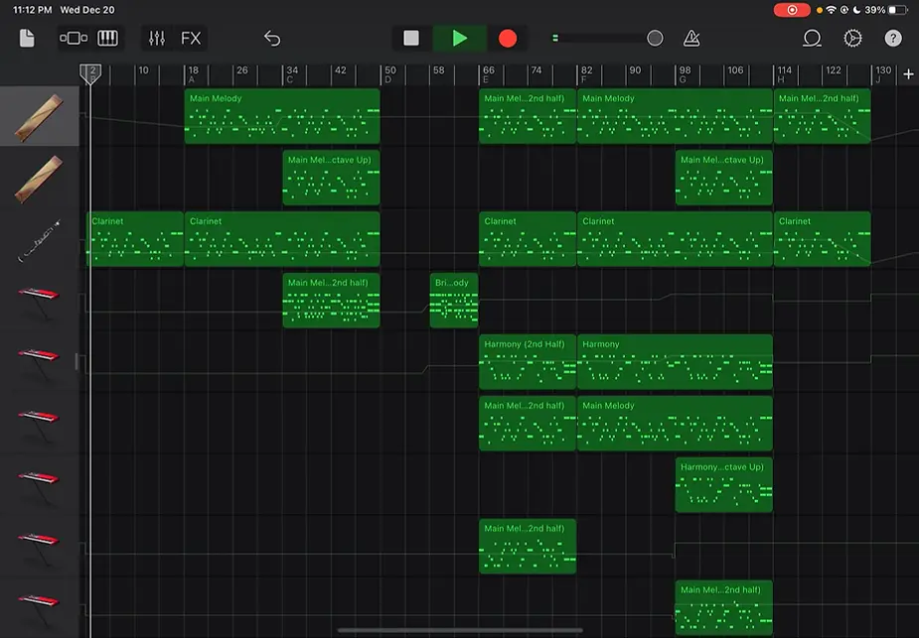Switch to Tracks view button
Viewport: 919px width, 638px height.
[x=74, y=39]
